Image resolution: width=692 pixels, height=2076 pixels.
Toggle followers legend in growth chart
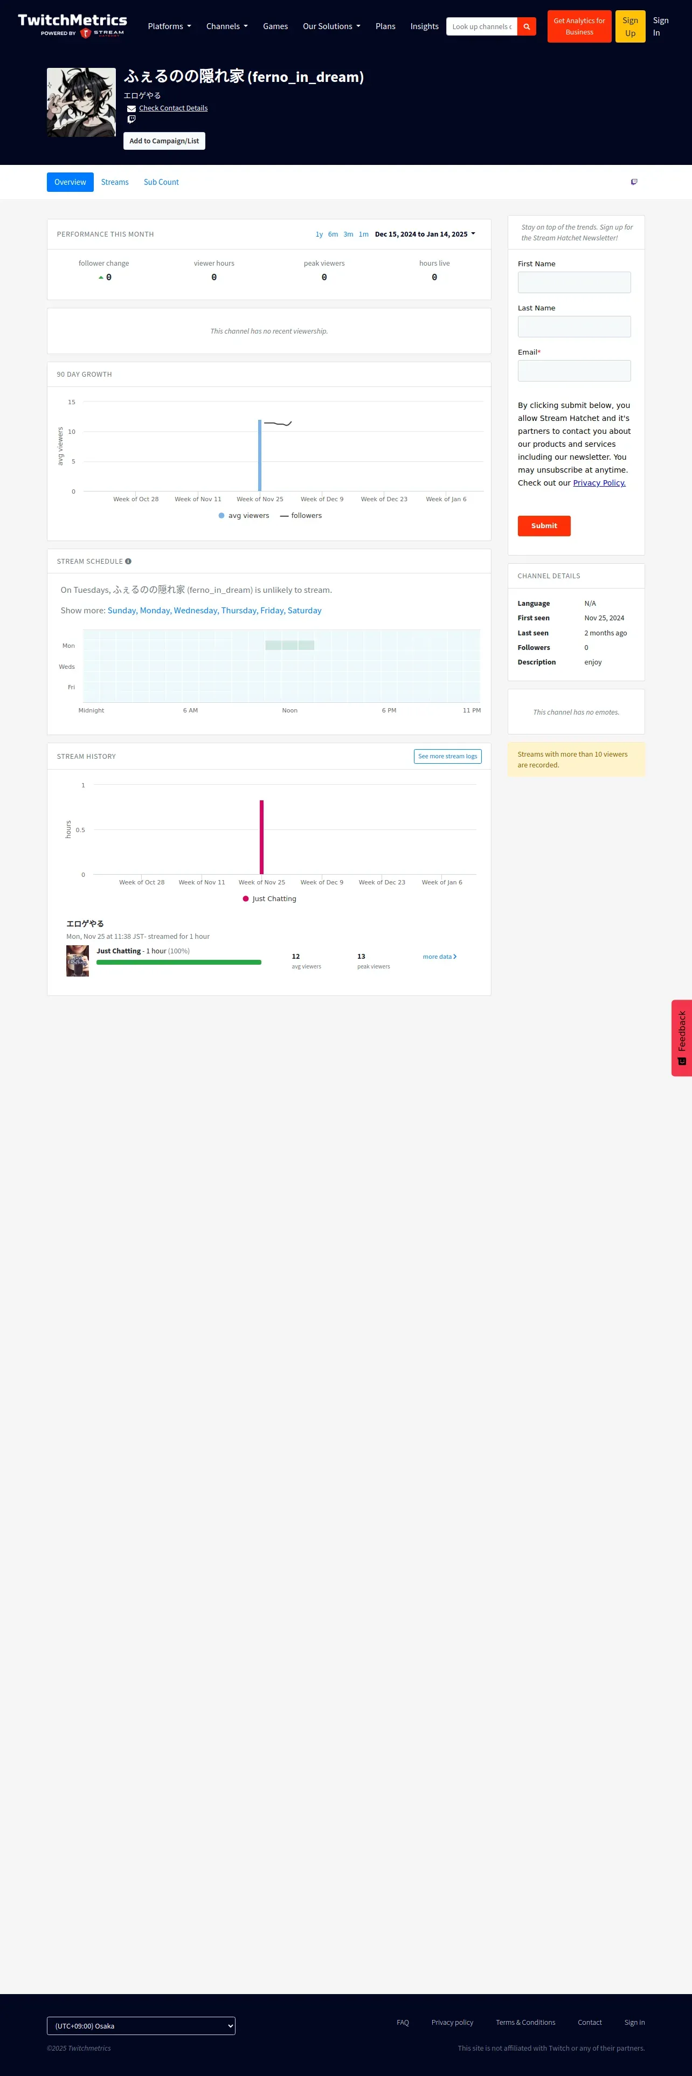pos(301,516)
